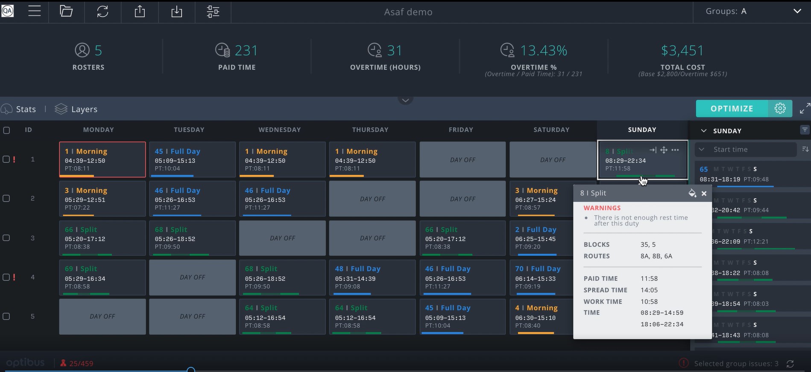Check the checkbox for roster 5
Screen dimensions: 811x372
coord(6,317)
